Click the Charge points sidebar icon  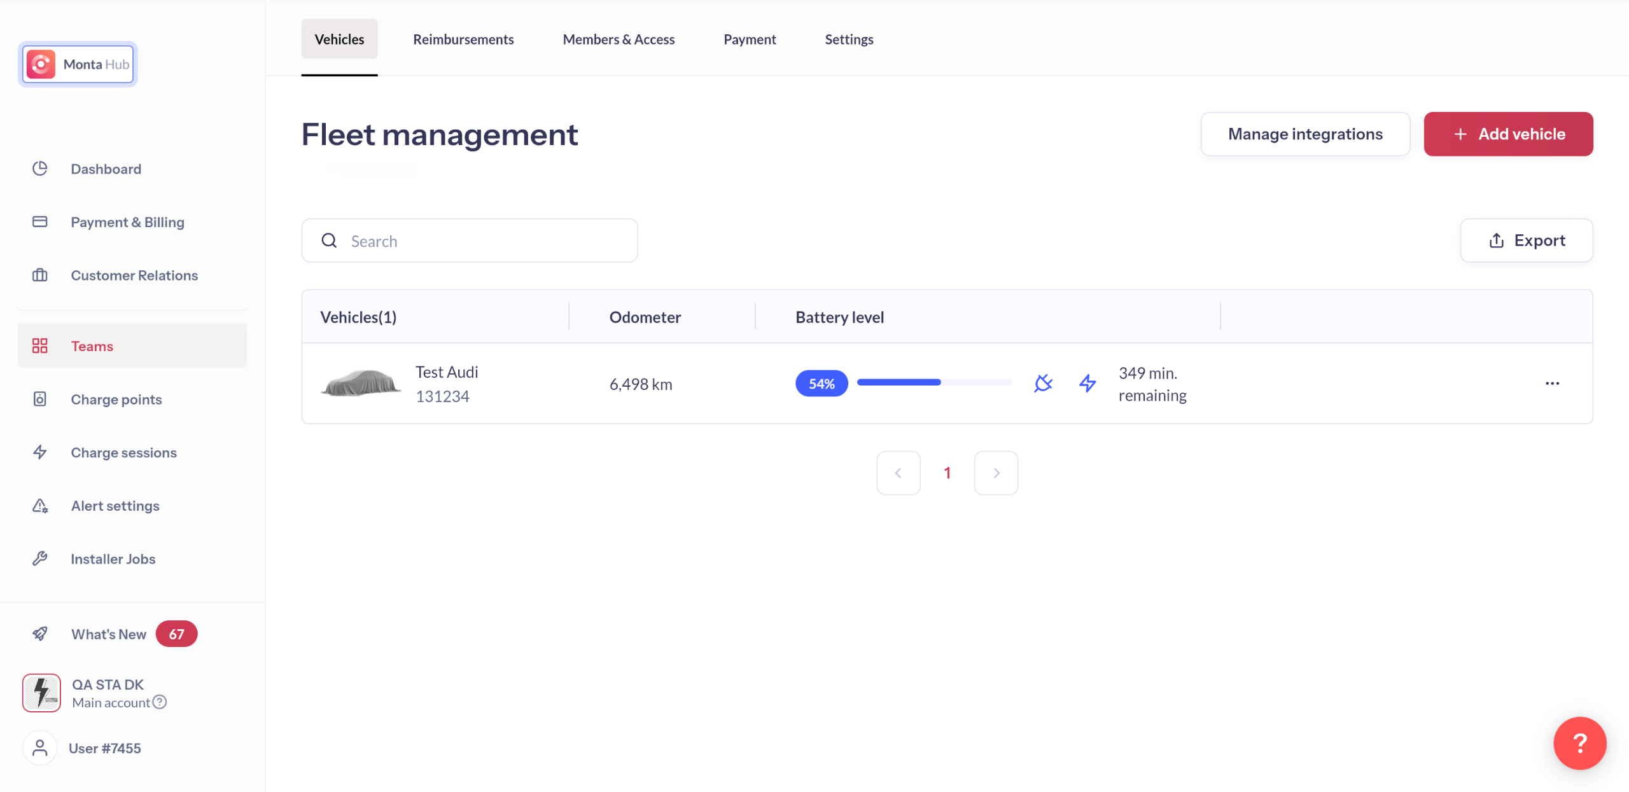(39, 399)
